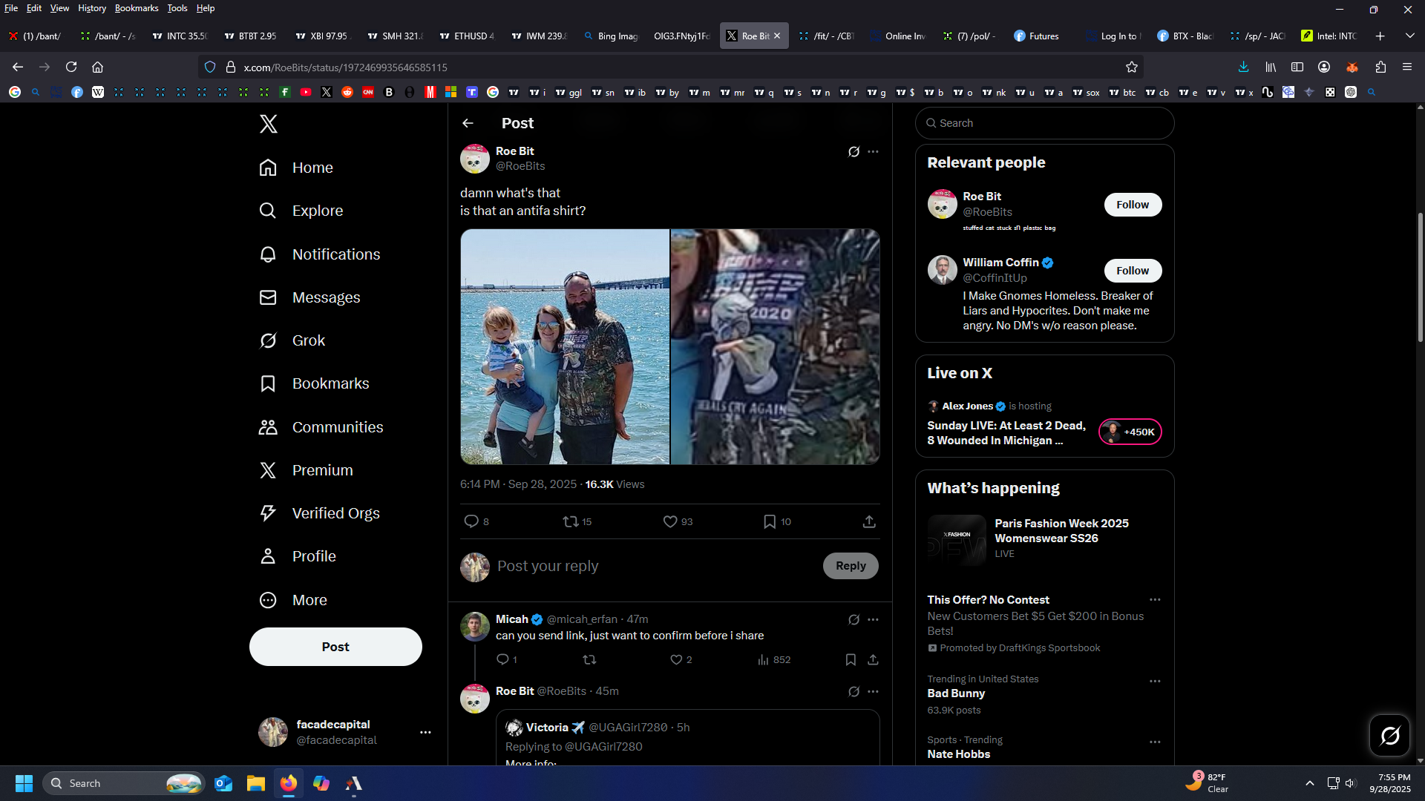Open Grok actions on Roe Bit's post
This screenshot has width=1425, height=801.
854,151
